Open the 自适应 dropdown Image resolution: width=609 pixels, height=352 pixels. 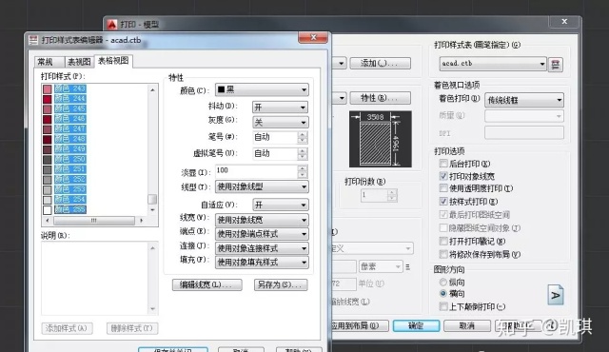(280, 205)
